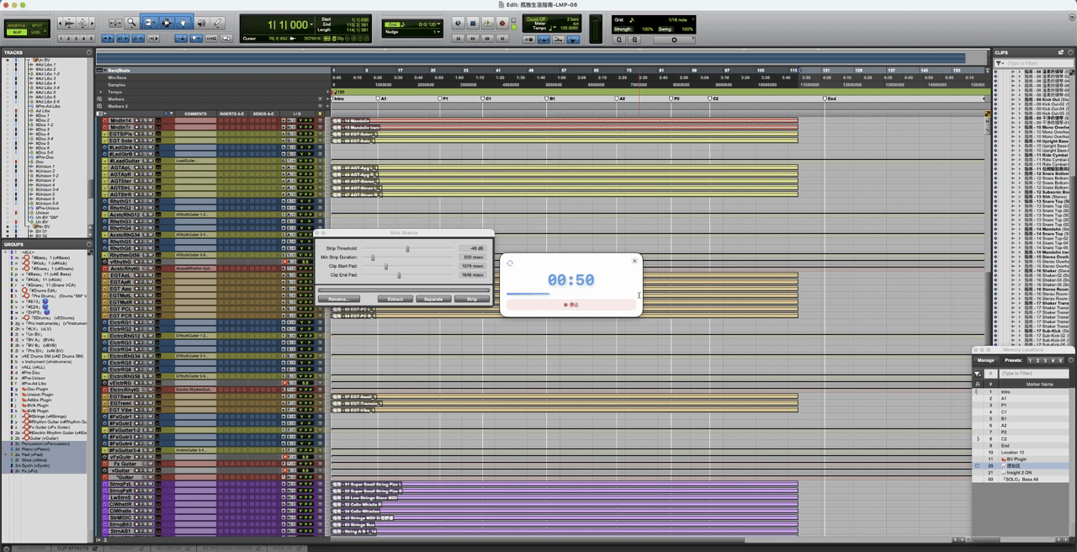Click Manage in Memory Locations

(x=985, y=360)
